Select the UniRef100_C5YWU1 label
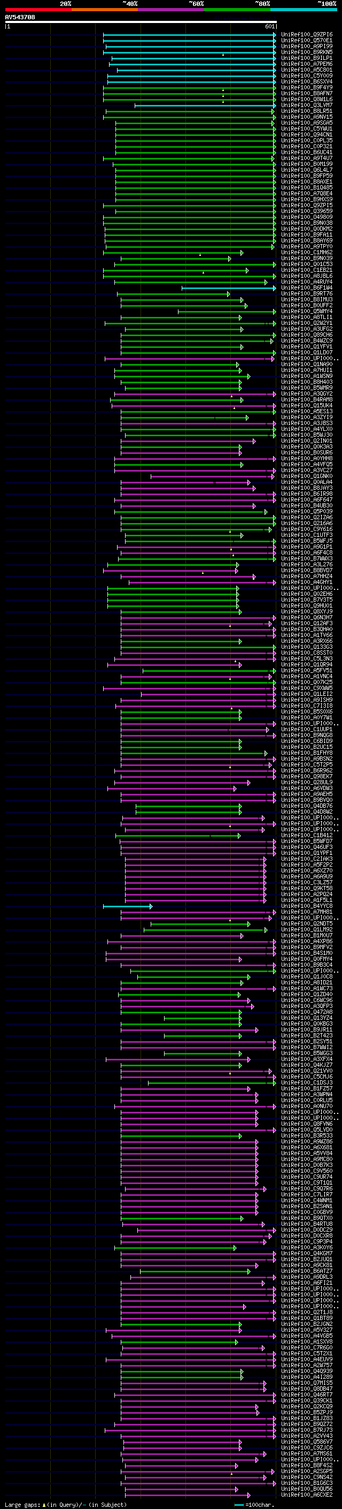The width and height of the screenshot is (342, 1509). point(306,129)
